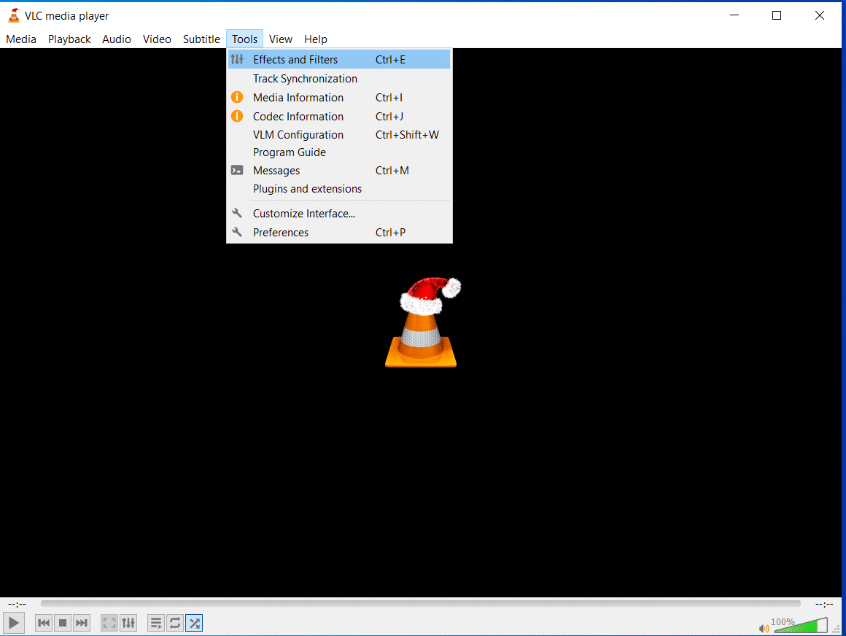Click the previous media skip-back icon
Image resolution: width=846 pixels, height=636 pixels.
tap(43, 623)
